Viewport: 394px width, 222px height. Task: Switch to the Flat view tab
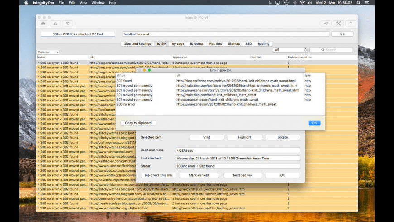click(x=216, y=44)
